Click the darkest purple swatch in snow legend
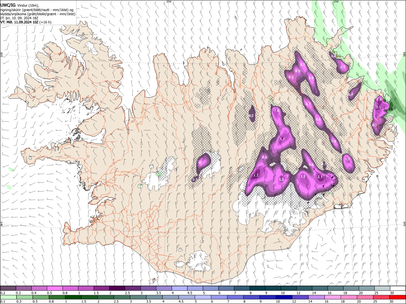This screenshot has height=304, width=406. [116, 288]
